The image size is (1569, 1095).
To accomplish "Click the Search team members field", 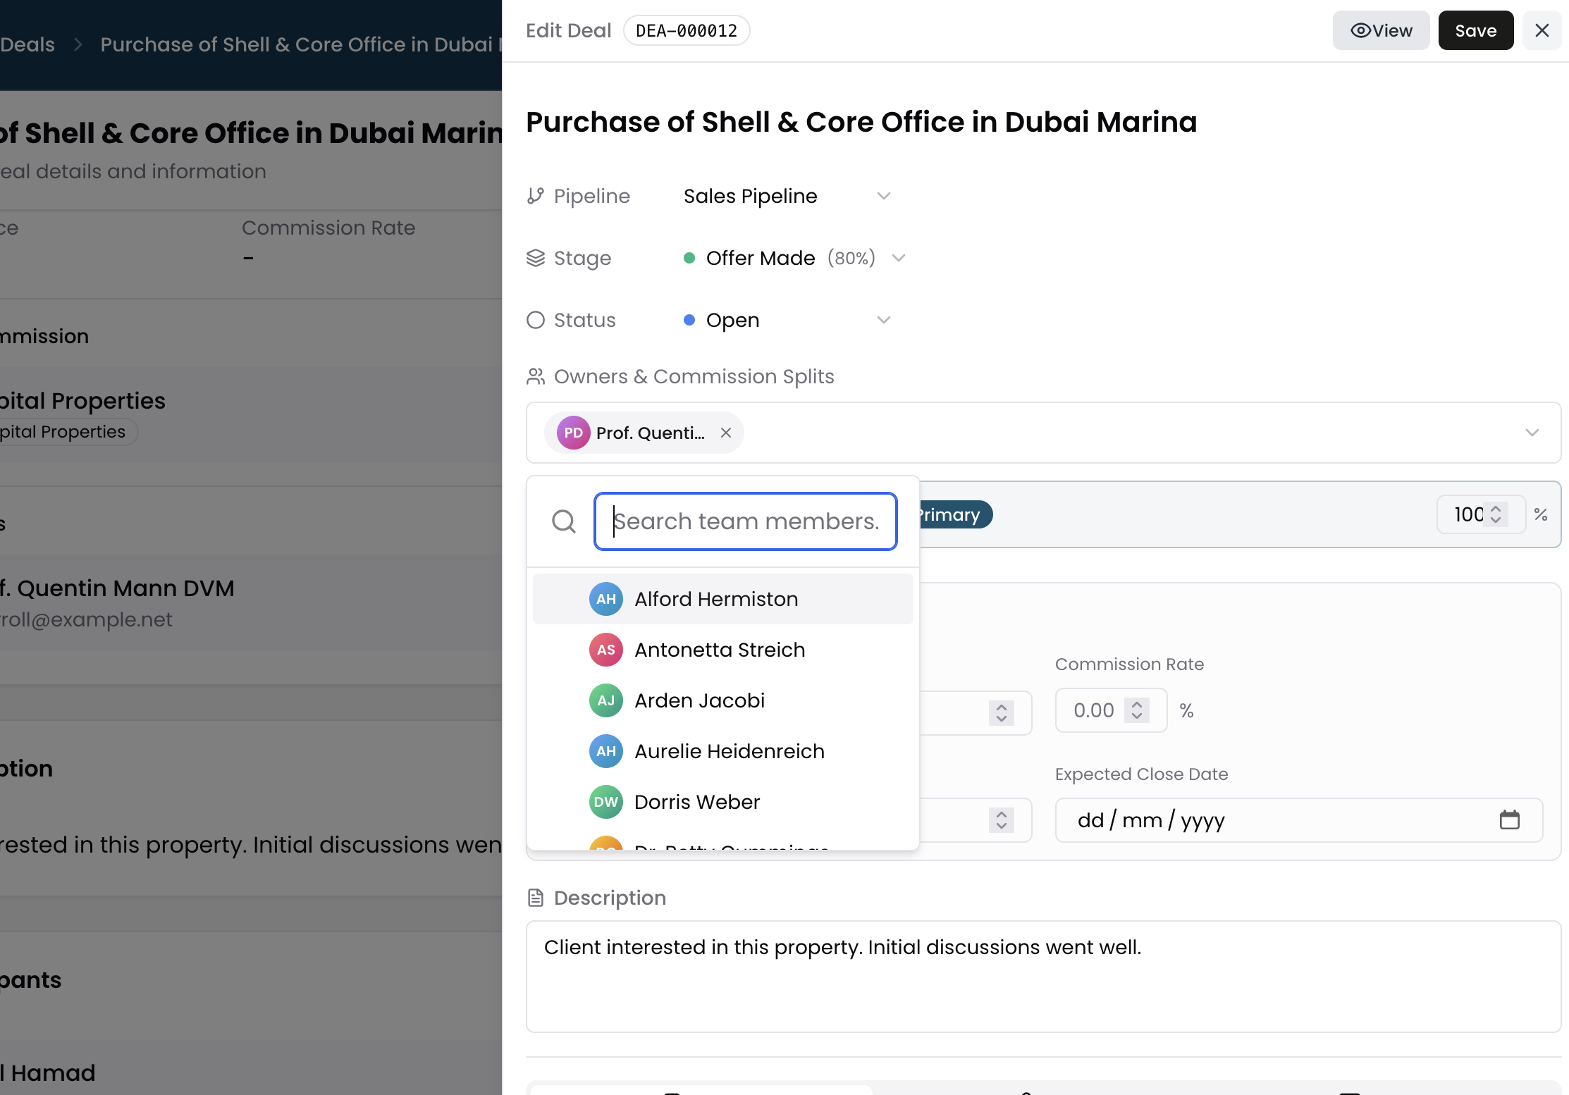I will 746,521.
